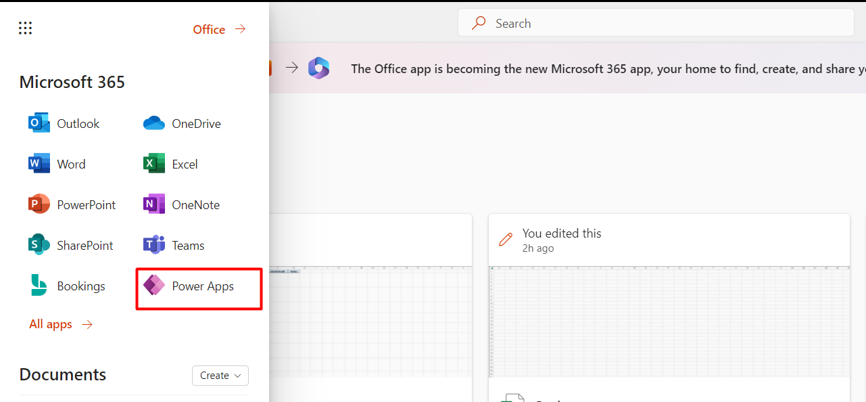Expand the Create dropdown in Documents
The height and width of the screenshot is (402, 866).
220,376
